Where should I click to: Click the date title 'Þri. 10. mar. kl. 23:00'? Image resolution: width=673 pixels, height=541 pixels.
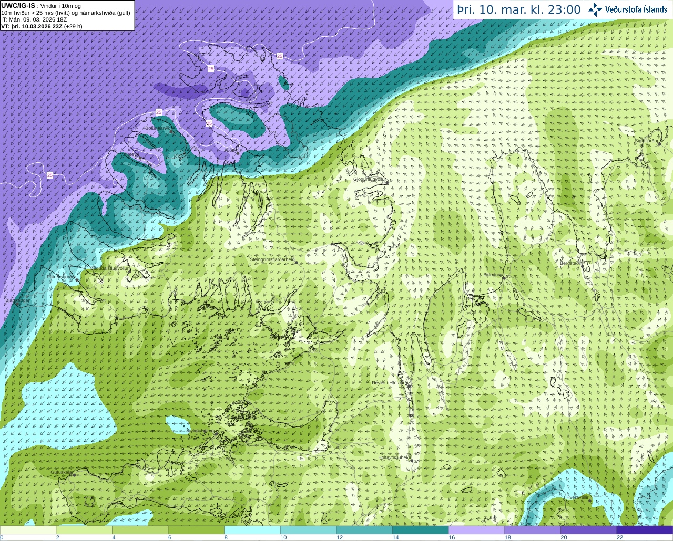tap(519, 9)
